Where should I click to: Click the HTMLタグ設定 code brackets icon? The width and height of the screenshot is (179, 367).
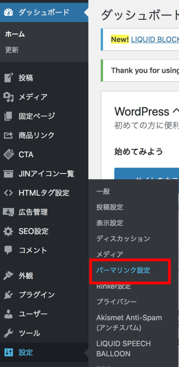coord(9,193)
